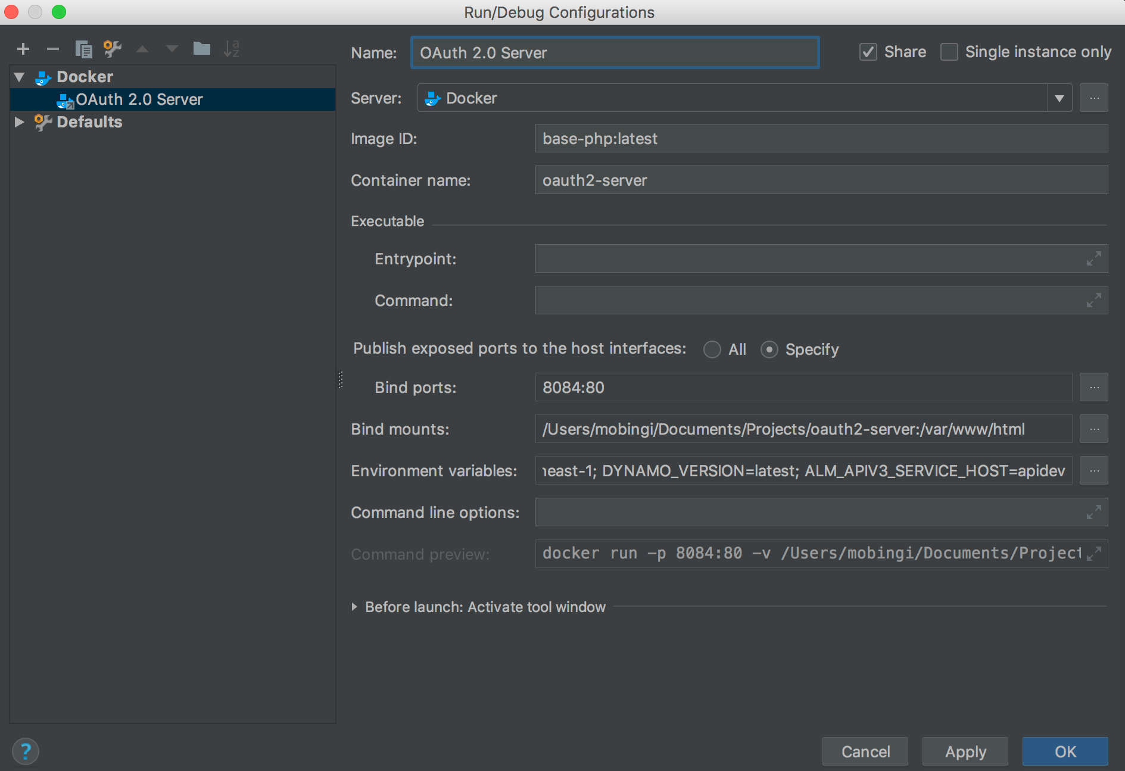
Task: Expand the Entrypoint field editor
Action: 1093,259
